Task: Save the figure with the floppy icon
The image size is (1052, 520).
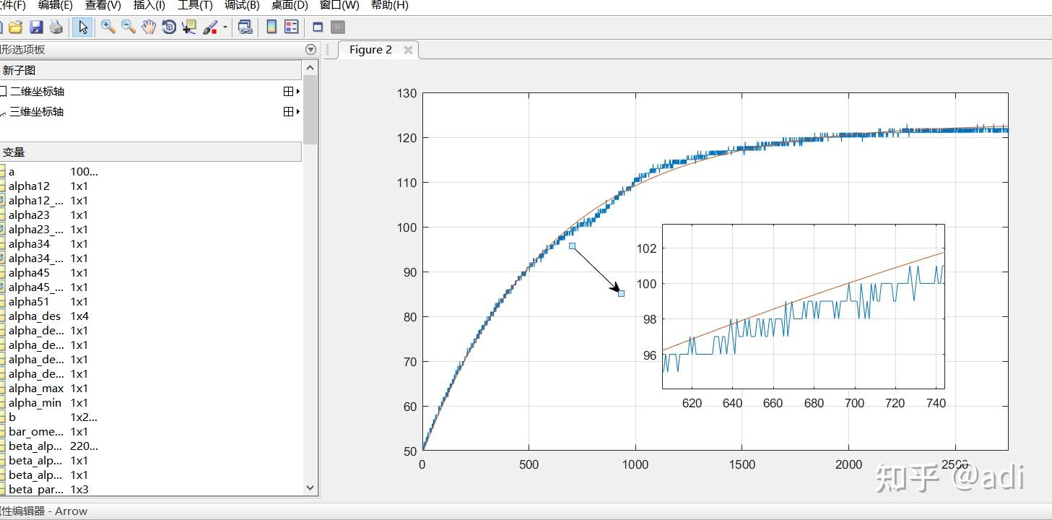Action: click(x=36, y=27)
